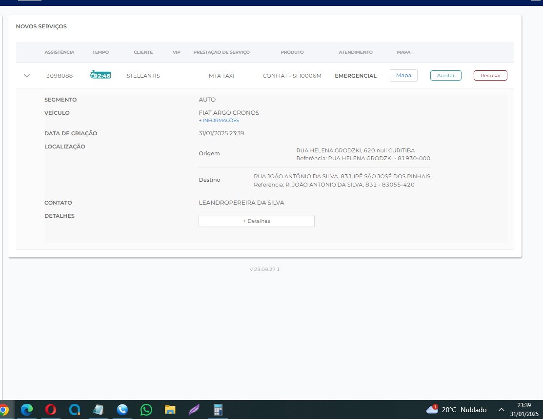
Task: Show hidden system tray icons
Action: point(501,410)
